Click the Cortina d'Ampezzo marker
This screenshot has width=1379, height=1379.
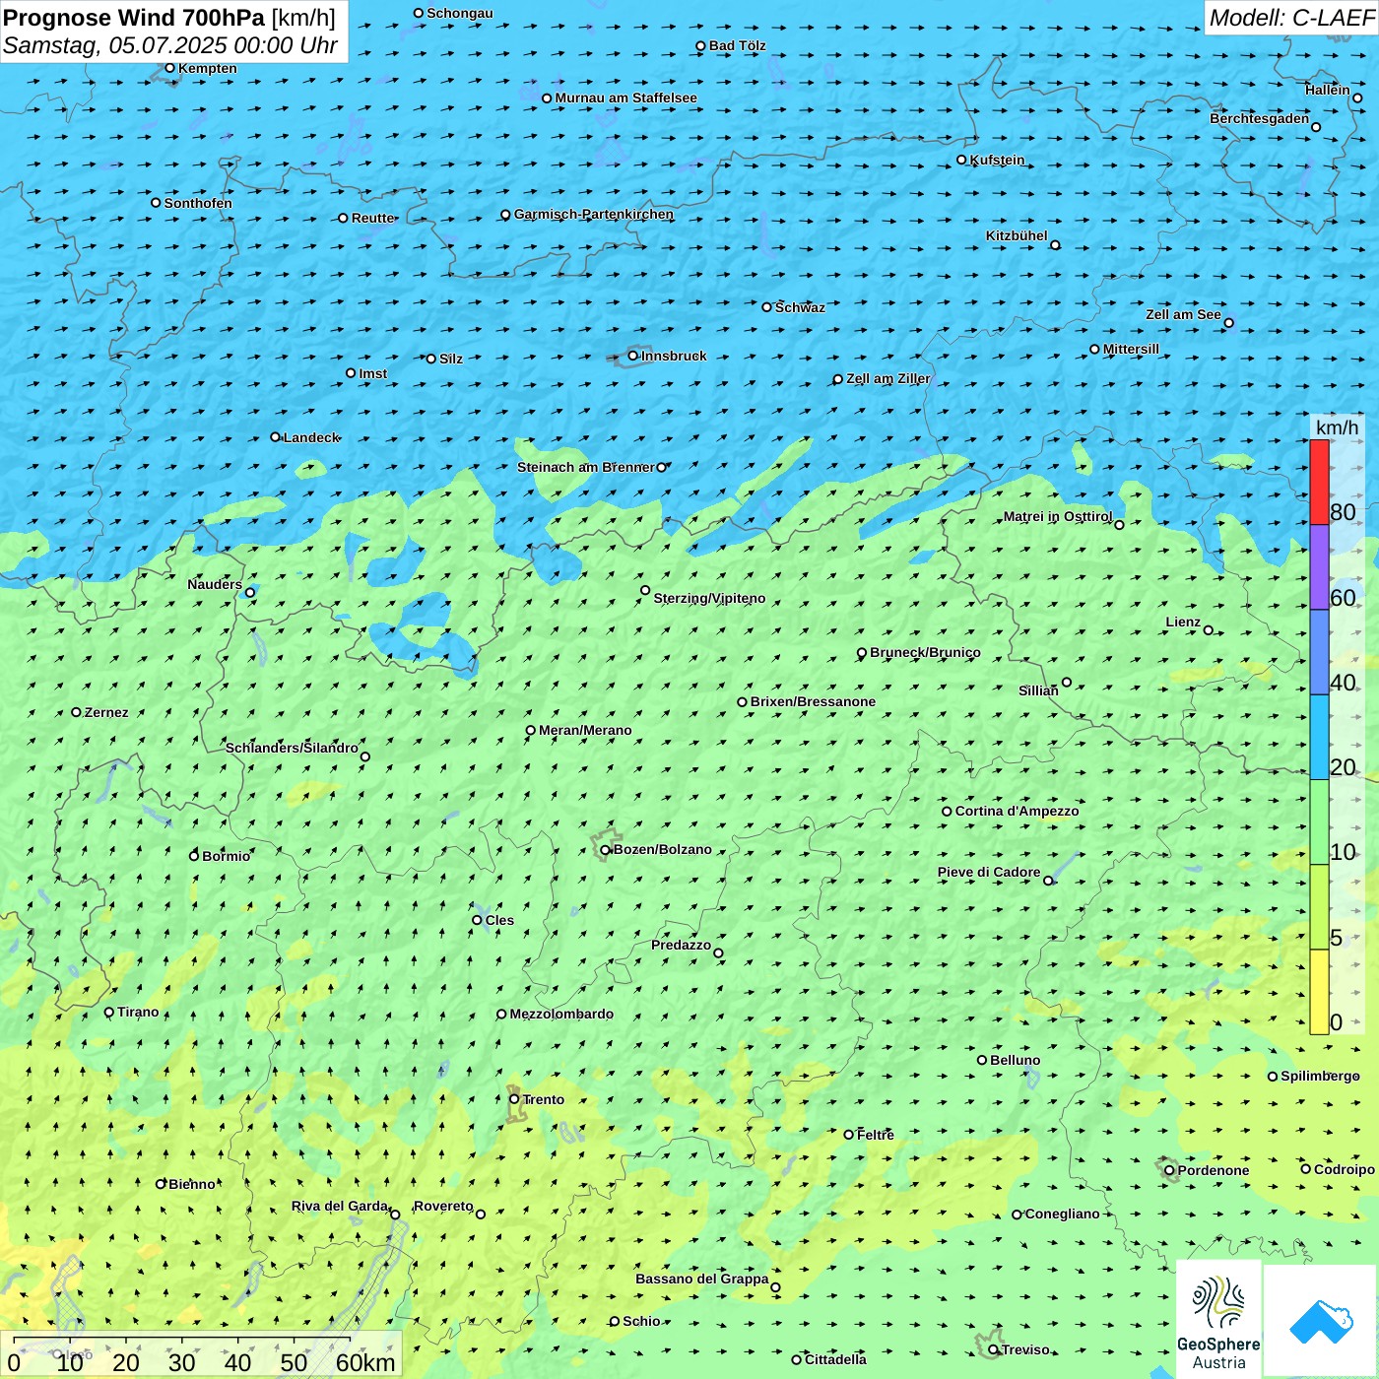[948, 812]
